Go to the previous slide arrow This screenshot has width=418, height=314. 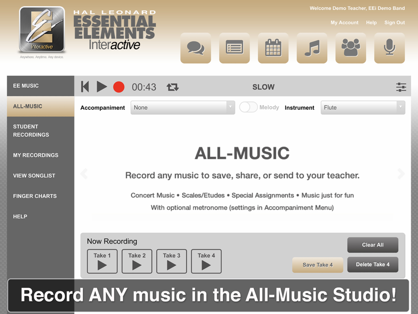[84, 174]
